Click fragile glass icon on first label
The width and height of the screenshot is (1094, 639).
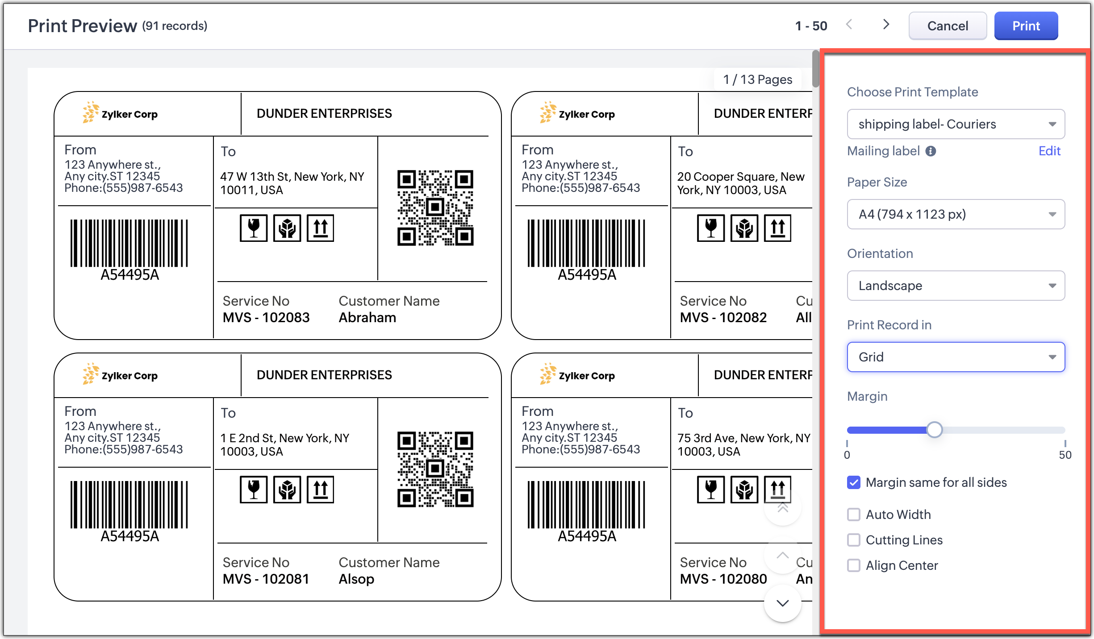coord(254,228)
